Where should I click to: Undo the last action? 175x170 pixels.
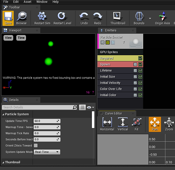(x=84, y=18)
